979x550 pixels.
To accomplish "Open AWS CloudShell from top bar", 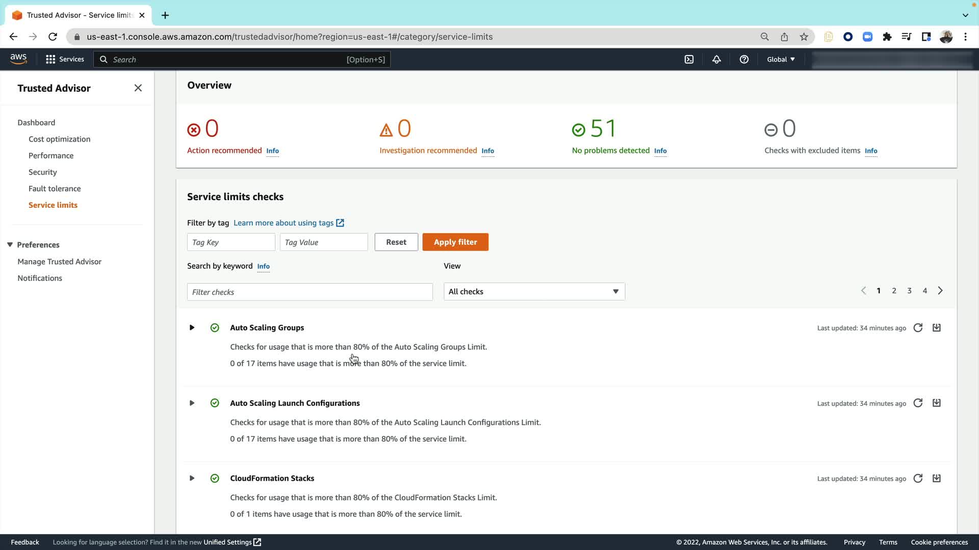I will (x=689, y=60).
